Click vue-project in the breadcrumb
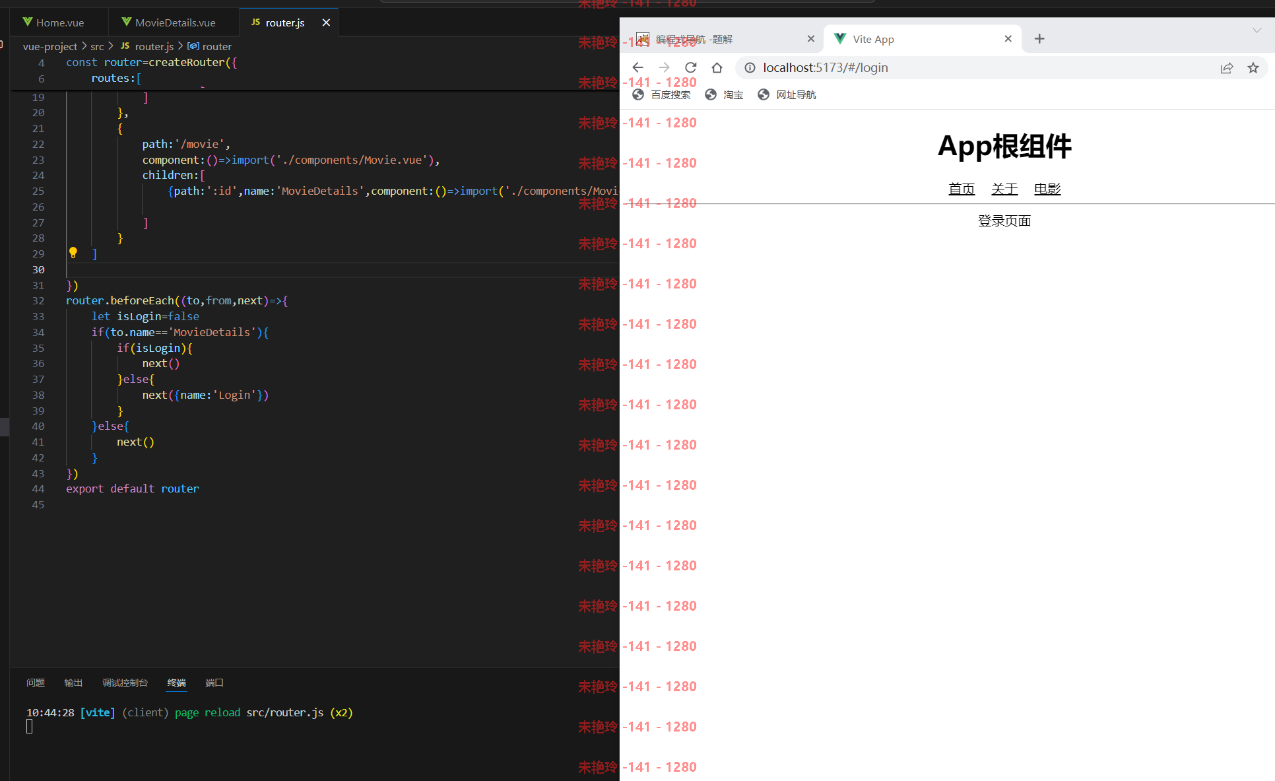This screenshot has height=781, width=1275. [x=50, y=46]
